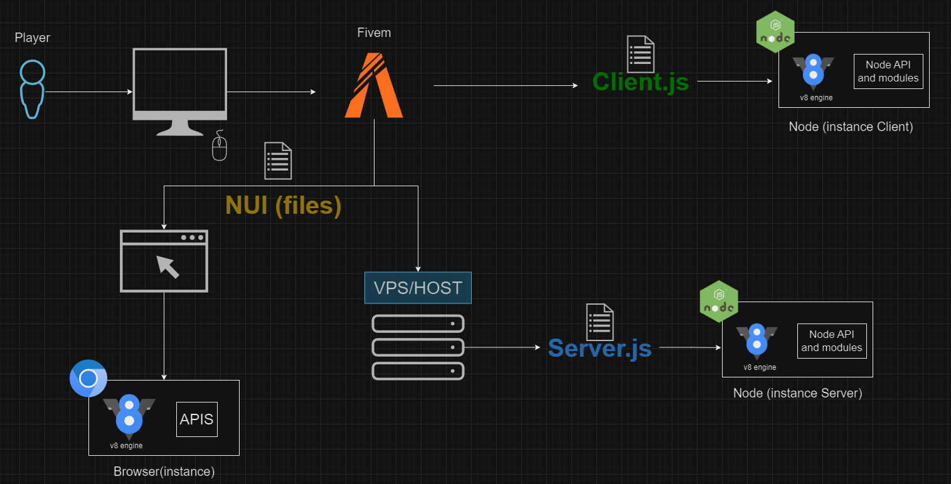Screen dimensions: 951x484
Task: Click the blue Player person icon
Action: click(x=31, y=90)
